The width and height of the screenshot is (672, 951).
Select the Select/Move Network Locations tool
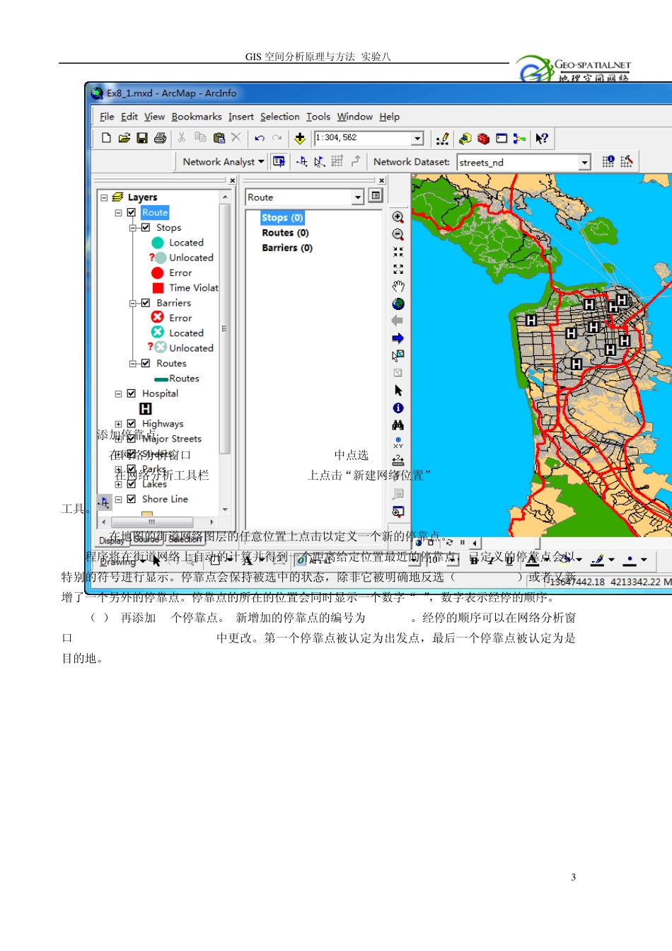320,161
